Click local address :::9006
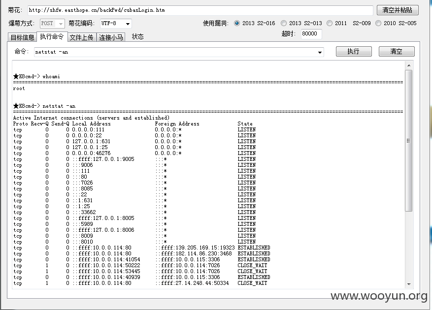Image resolution: width=432 pixels, height=310 pixels. tap(83, 165)
